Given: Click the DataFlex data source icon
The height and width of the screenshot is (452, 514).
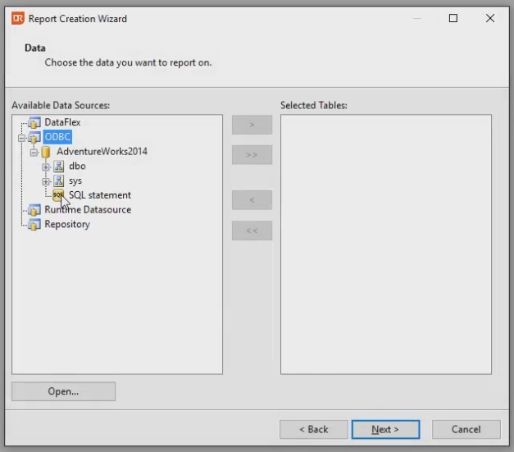Looking at the screenshot, I should [34, 123].
